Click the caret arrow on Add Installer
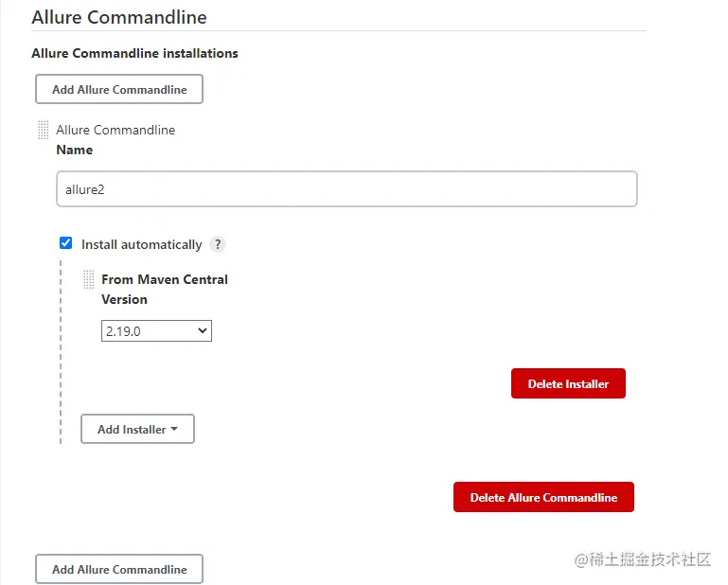Image resolution: width=728 pixels, height=585 pixels. 174,430
